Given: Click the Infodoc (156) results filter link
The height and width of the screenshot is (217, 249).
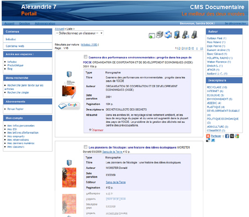Looking at the screenshot, I should pyautogui.click(x=89, y=44).
